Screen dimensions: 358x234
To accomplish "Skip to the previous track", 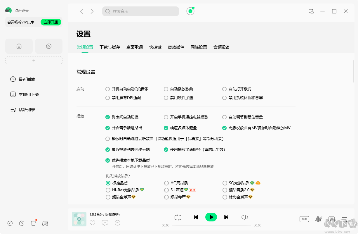I will 196,217.
